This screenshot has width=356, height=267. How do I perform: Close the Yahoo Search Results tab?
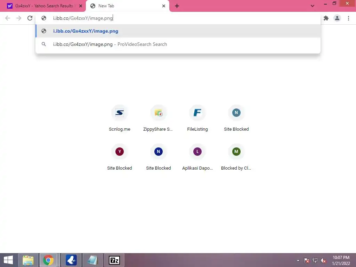coord(80,6)
